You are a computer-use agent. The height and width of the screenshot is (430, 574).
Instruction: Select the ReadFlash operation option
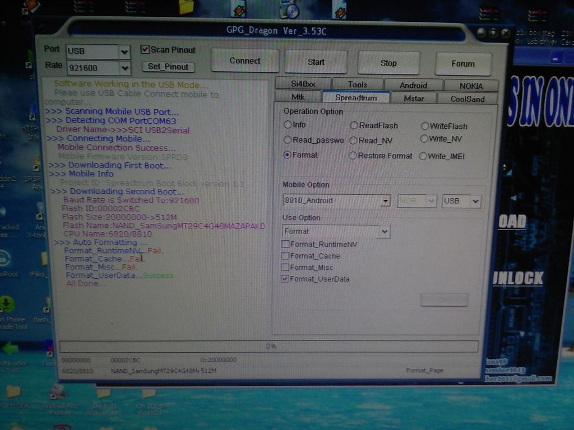click(353, 125)
